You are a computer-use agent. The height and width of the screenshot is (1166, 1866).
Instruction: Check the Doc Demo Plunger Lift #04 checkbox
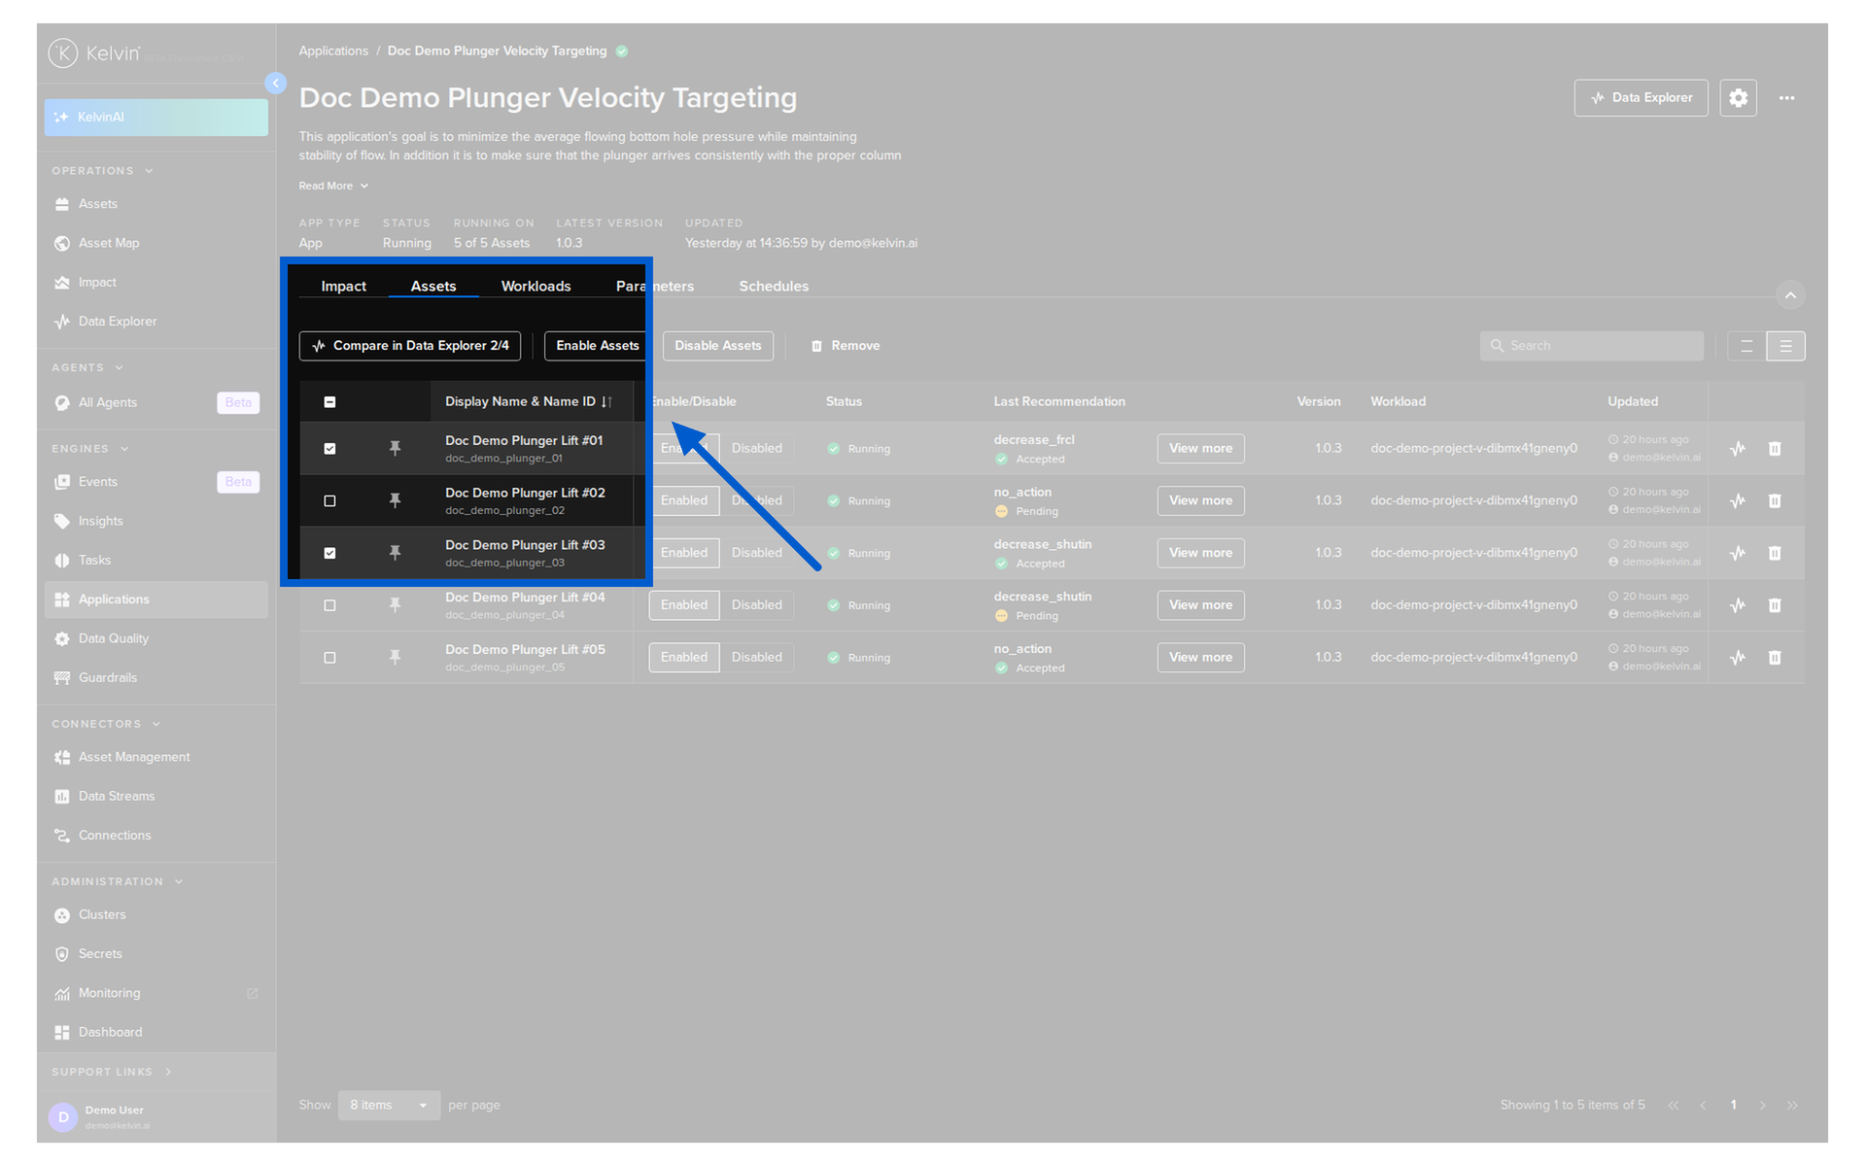pos(329,605)
